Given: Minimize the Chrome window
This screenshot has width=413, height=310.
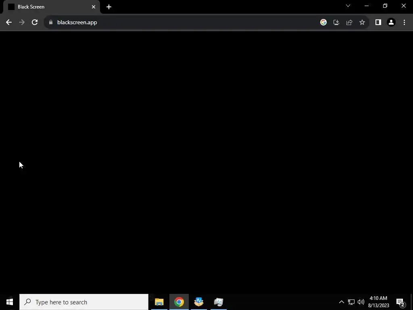Looking at the screenshot, I should click(x=366, y=6).
